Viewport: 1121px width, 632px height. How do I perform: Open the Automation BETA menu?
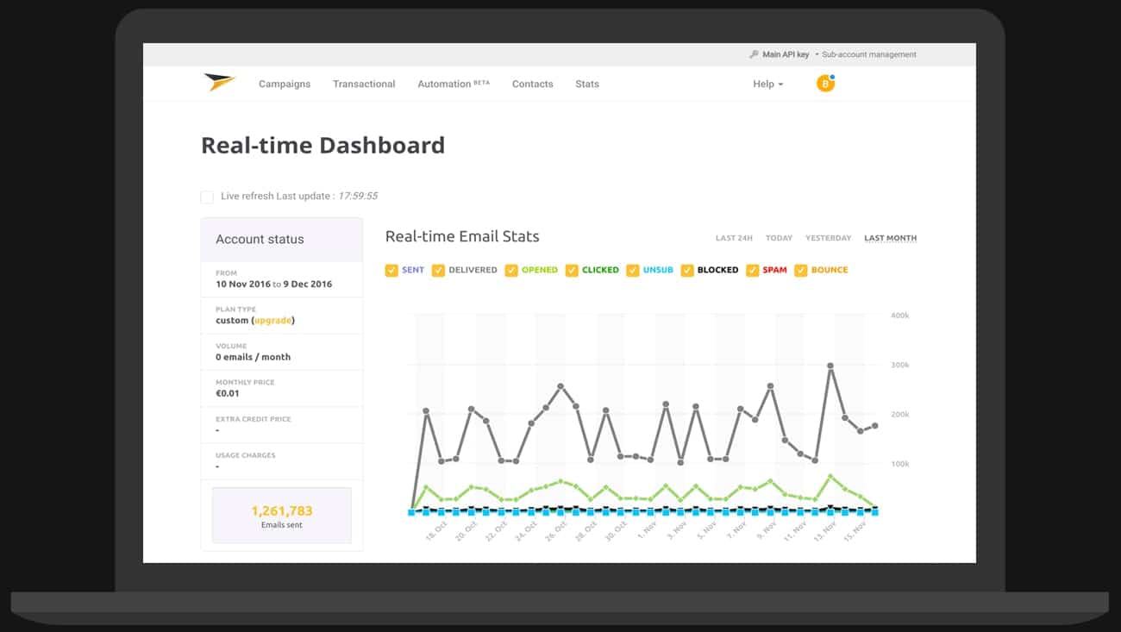pos(454,84)
